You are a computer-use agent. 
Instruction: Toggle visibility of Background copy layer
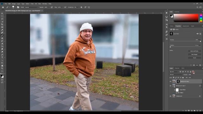coord(170,82)
